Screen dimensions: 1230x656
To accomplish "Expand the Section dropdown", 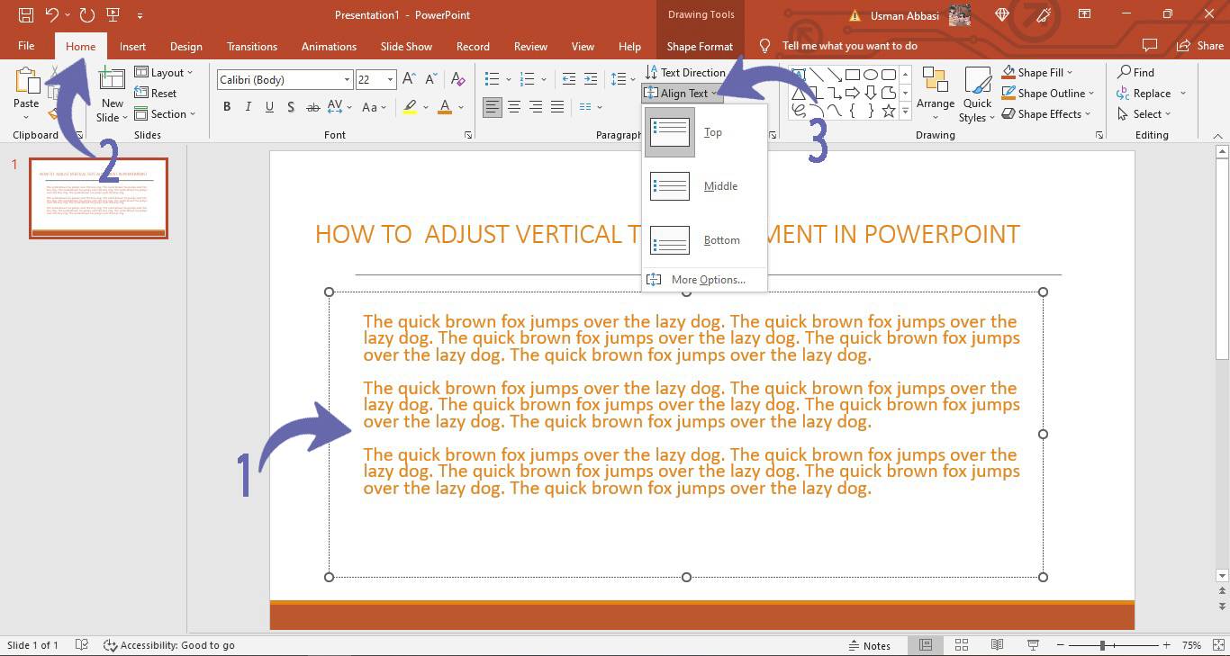I will coord(166,114).
